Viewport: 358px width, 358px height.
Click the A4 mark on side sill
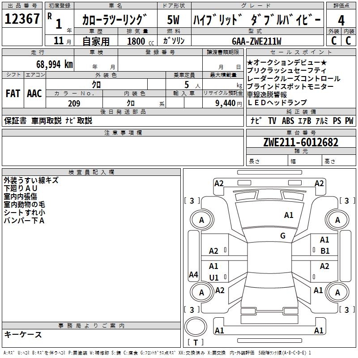click(193, 274)
